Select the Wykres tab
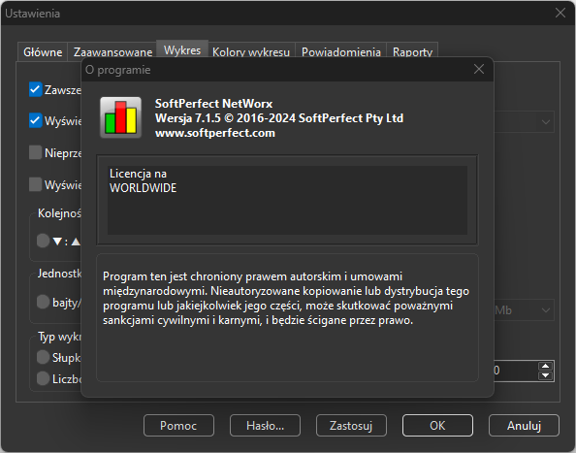 182,50
